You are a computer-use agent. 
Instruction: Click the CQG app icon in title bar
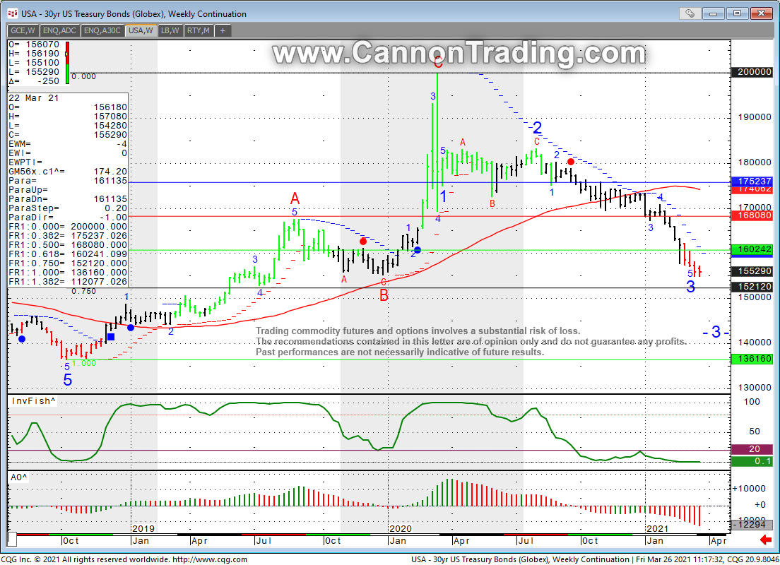pos(12,13)
